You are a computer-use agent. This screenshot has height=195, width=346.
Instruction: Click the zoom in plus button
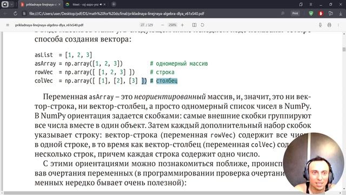point(182,25)
